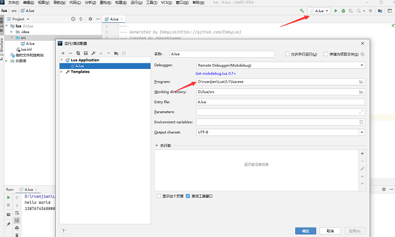Screen dimensions: 395x237
Task: Browse for Program path via folder icon
Action: pos(361,82)
